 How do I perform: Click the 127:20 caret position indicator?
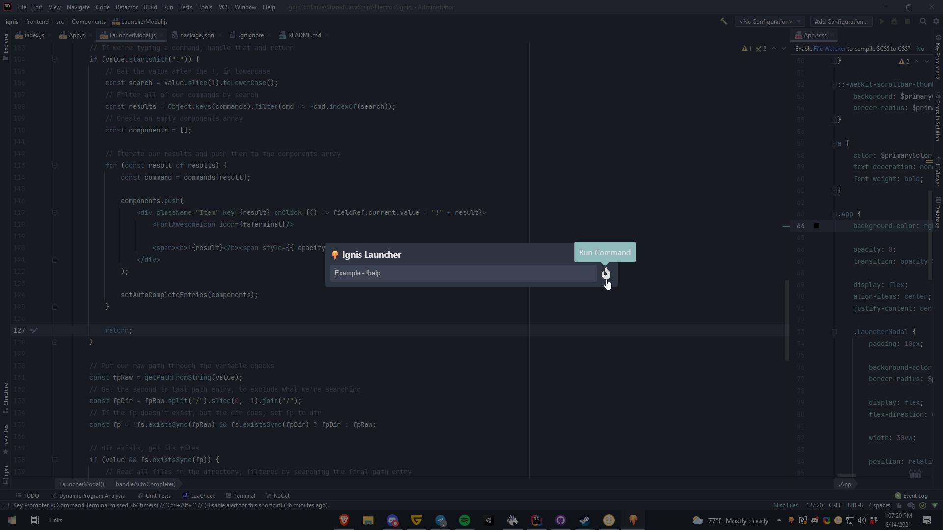(x=814, y=505)
